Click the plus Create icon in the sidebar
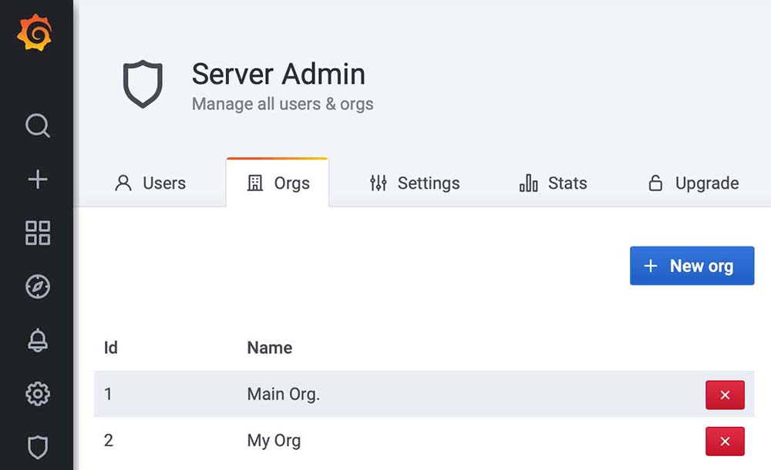Viewport: 771px width, 470px height. click(x=37, y=180)
